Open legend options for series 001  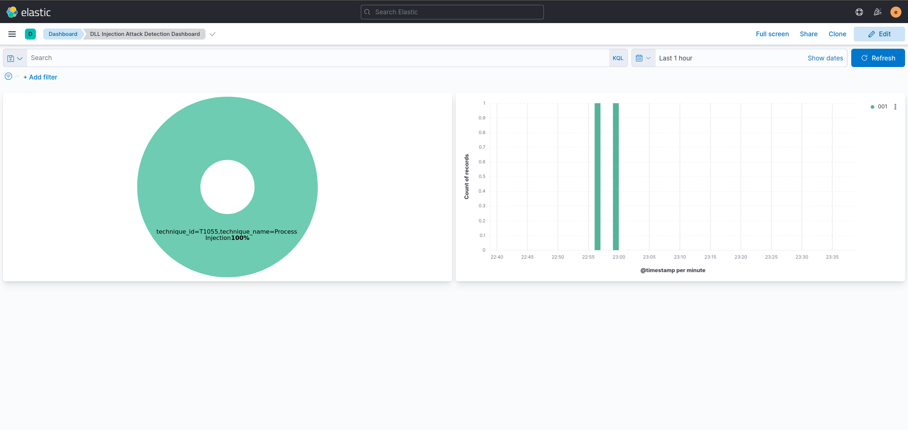pyautogui.click(x=895, y=107)
